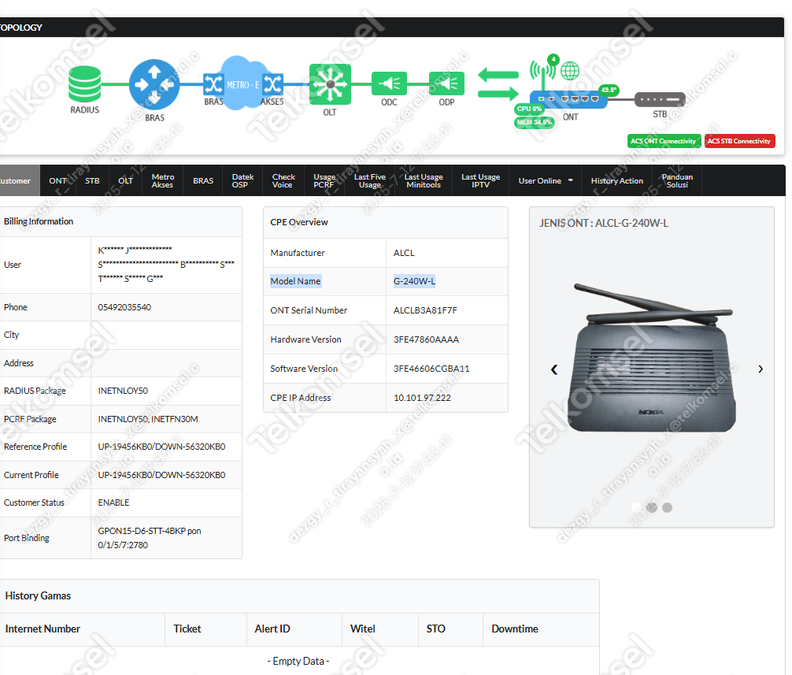Show next ONT image with right arrow
Screen dimensions: 792x675
761,369
